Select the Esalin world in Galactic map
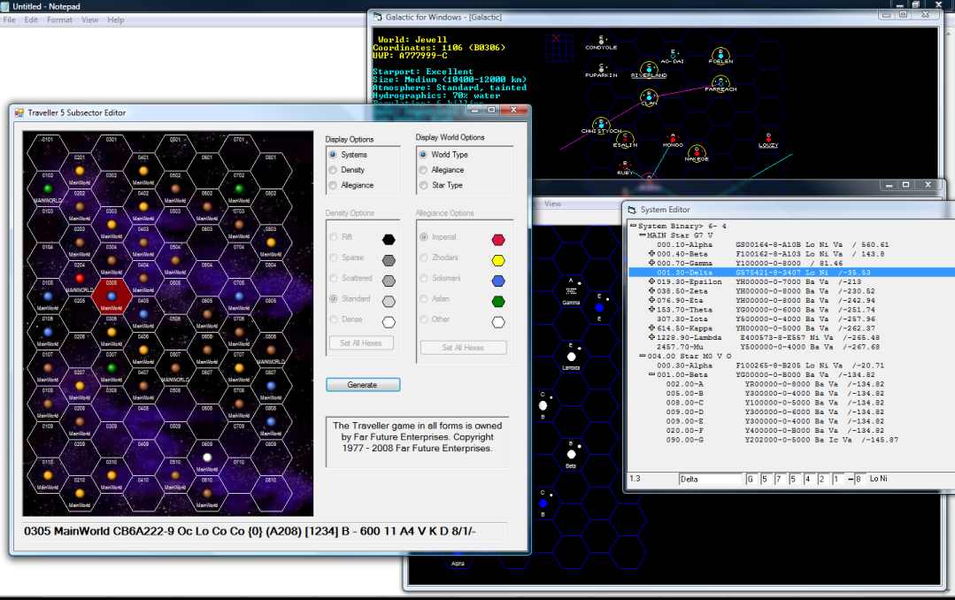 tap(625, 138)
